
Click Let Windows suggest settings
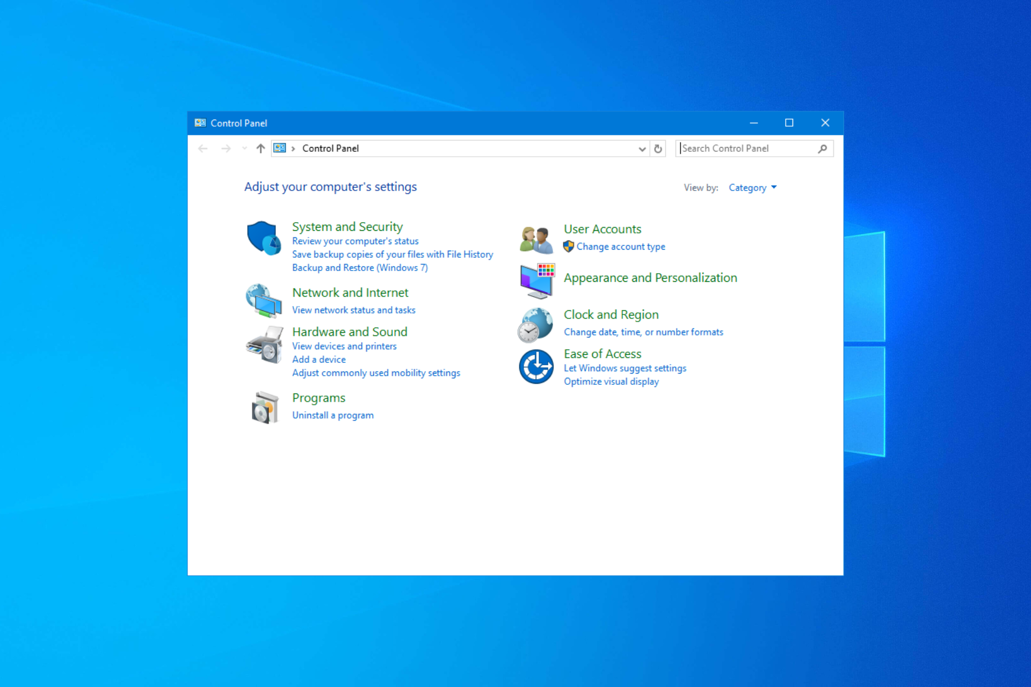625,368
